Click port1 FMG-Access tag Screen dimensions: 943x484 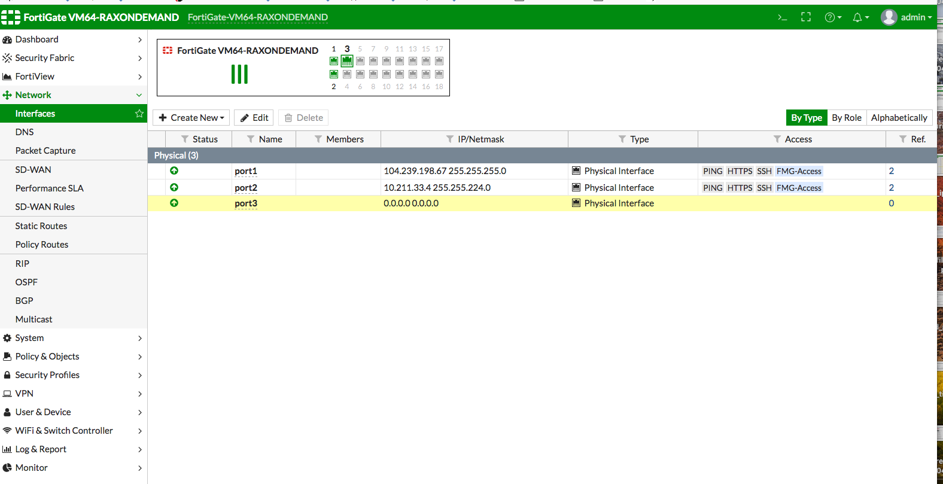[799, 171]
